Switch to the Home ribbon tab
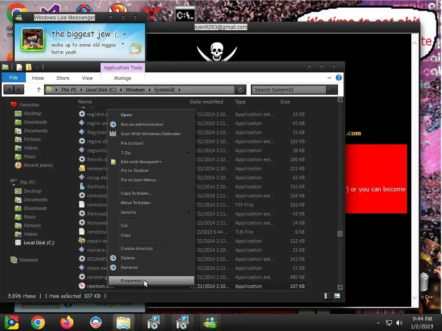This screenshot has width=442, height=331. tap(38, 78)
